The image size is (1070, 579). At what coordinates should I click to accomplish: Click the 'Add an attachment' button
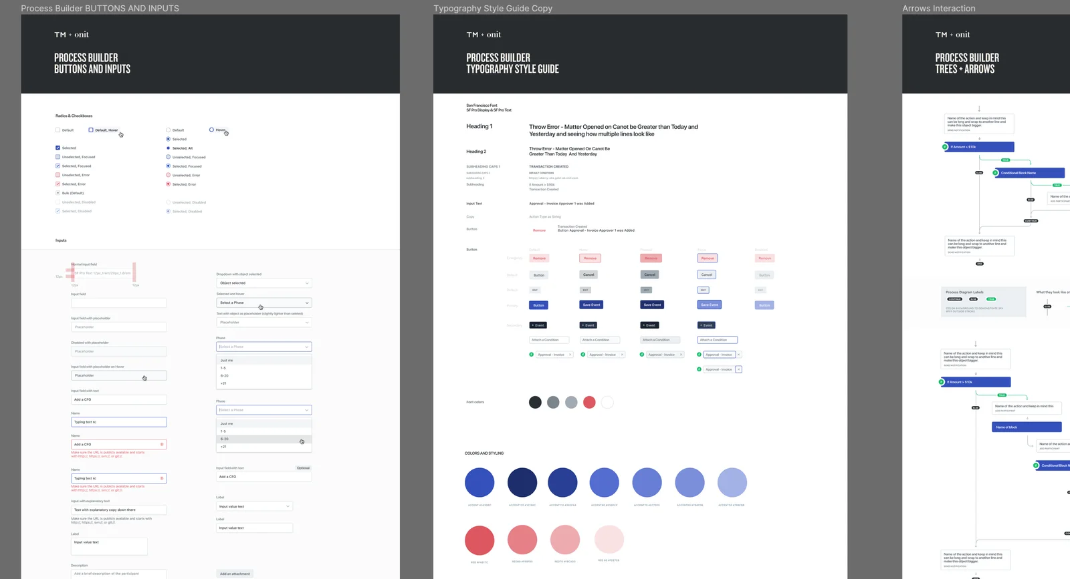pos(235,574)
